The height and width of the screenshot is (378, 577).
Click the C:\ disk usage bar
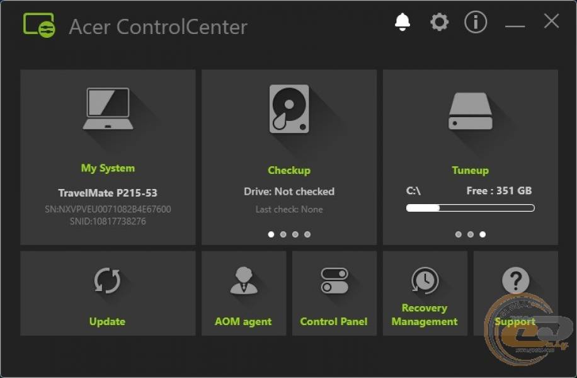tap(471, 208)
